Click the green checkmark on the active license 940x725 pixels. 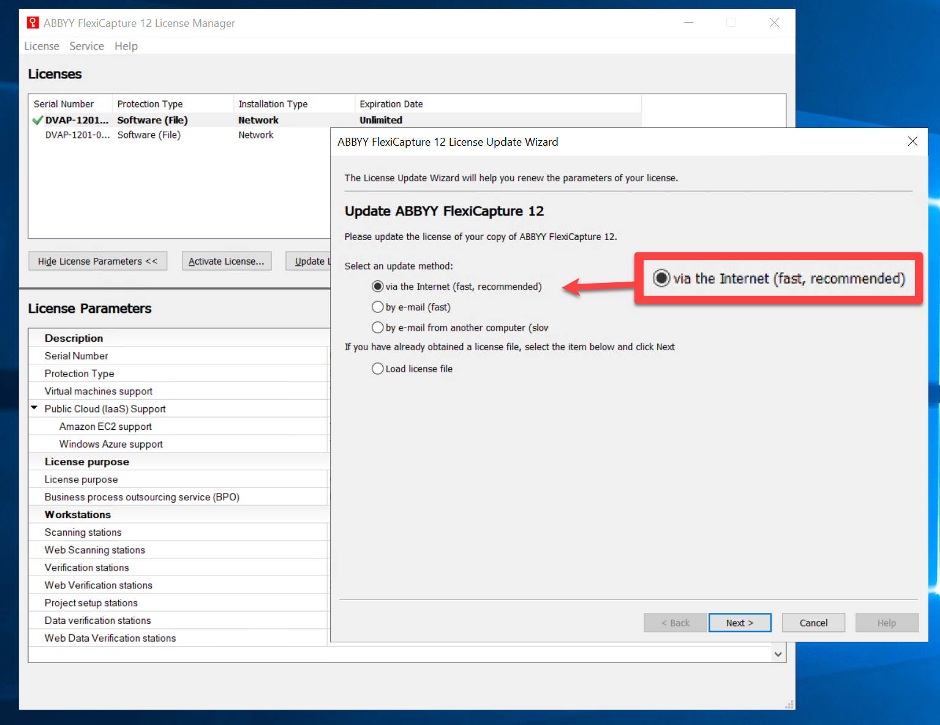pyautogui.click(x=38, y=120)
